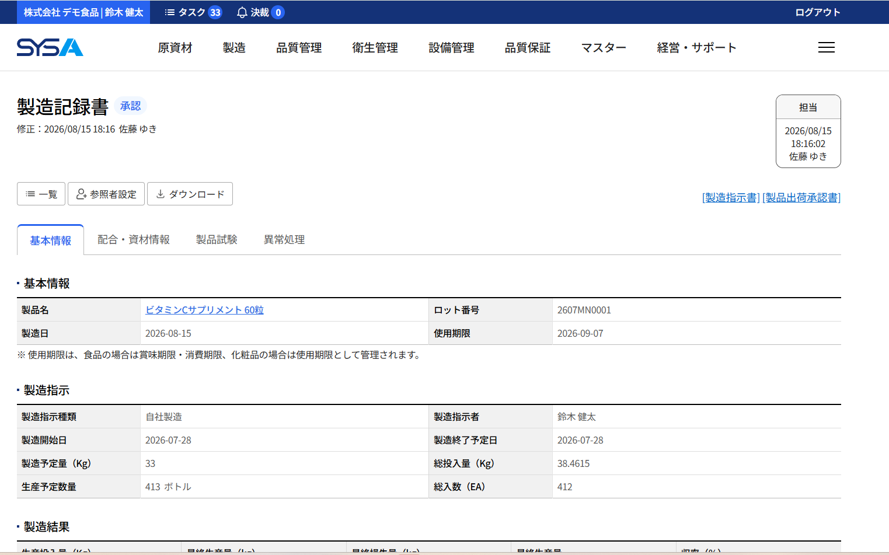
Task: Click ログアウト link
Action: 818,12
